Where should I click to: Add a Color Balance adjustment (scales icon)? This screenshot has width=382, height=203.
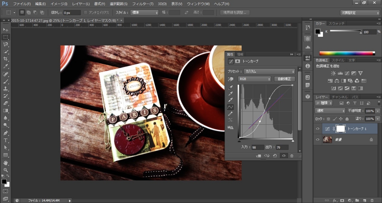click(x=337, y=81)
